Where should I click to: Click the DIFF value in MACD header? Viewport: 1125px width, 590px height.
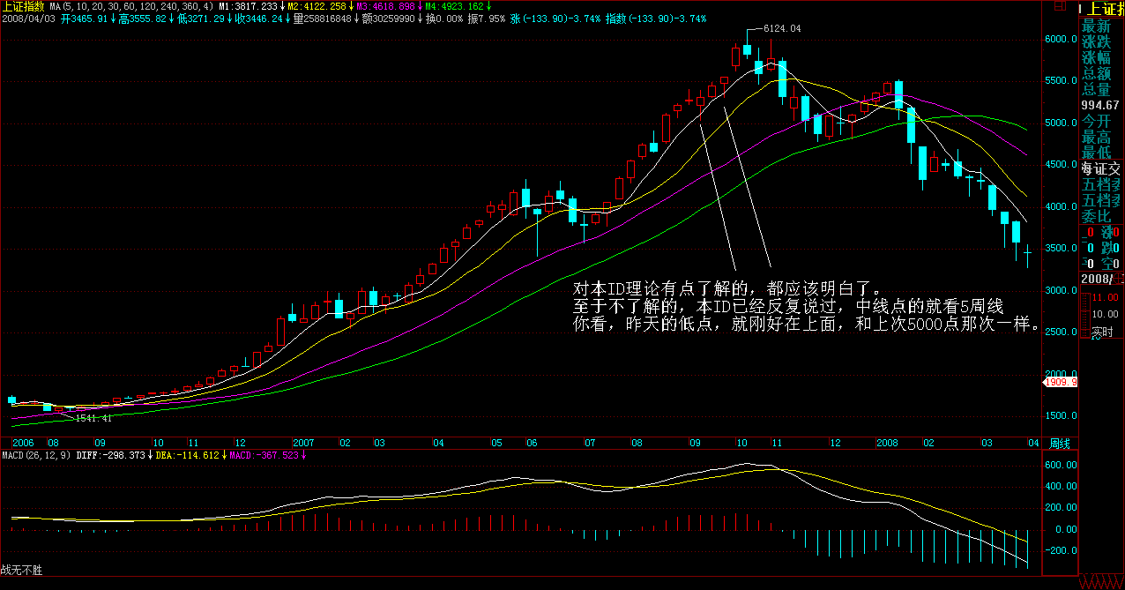[x=113, y=455]
